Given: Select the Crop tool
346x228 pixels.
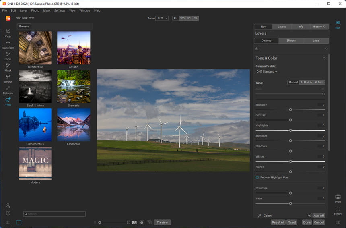Looking at the screenshot, I should click(8, 33).
